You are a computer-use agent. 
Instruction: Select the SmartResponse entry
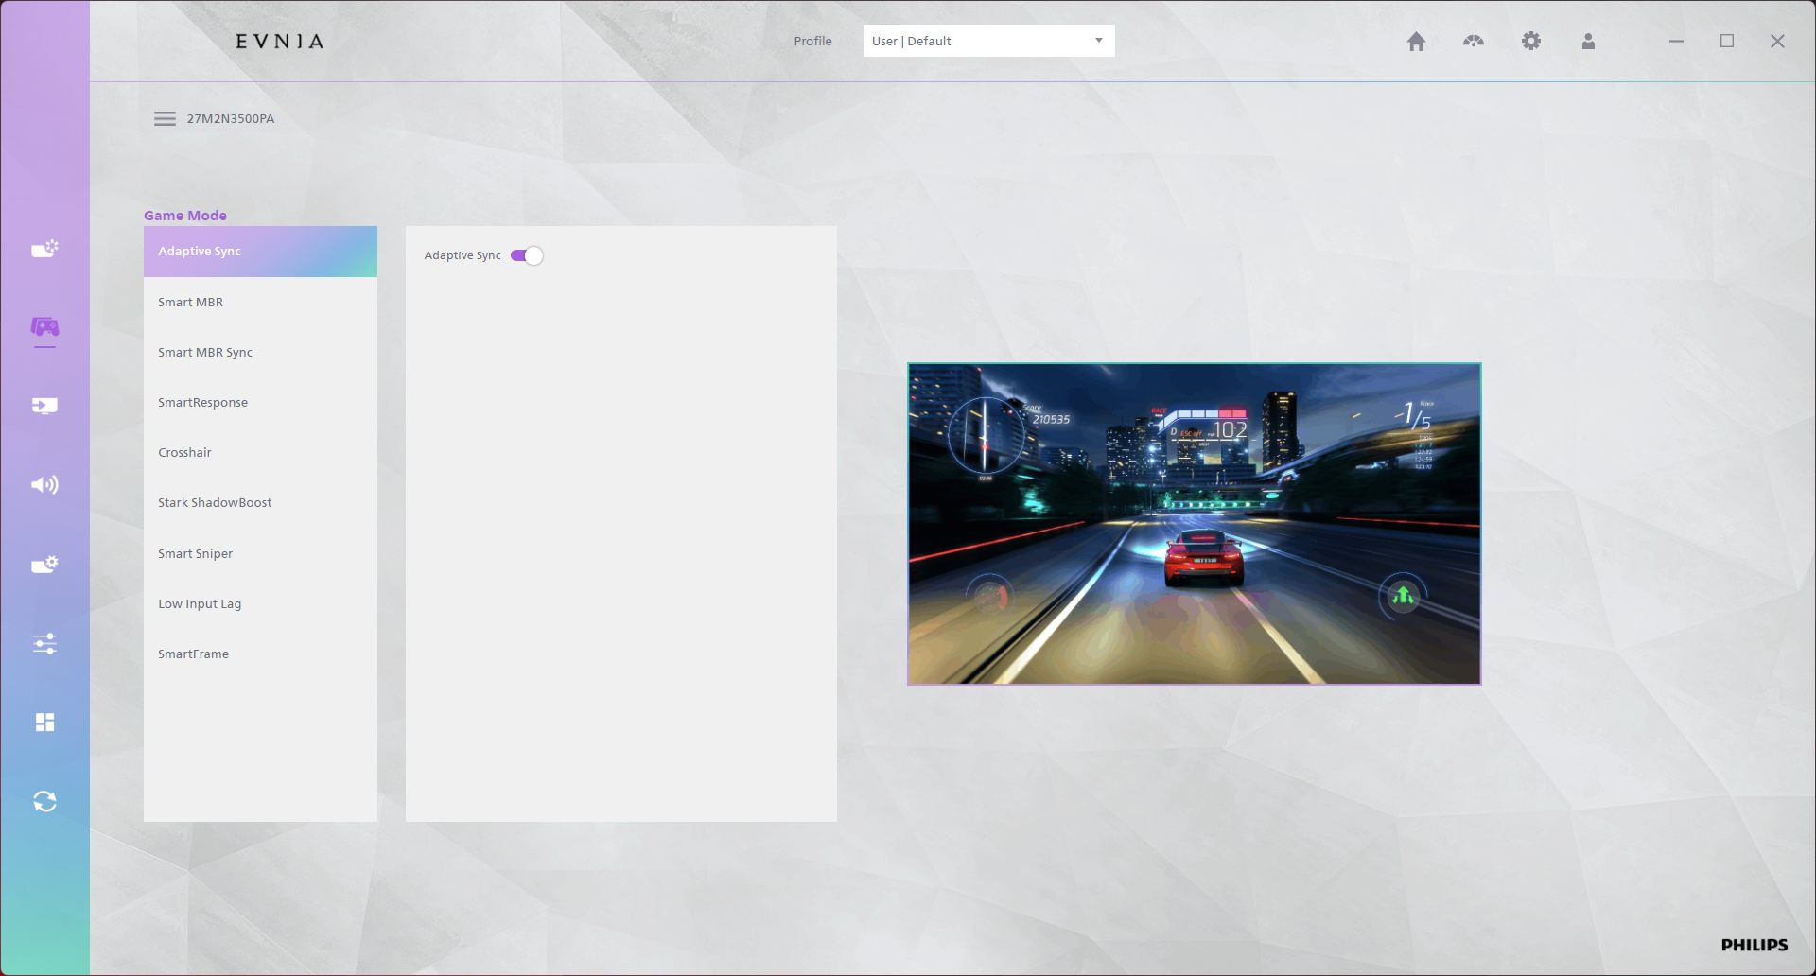pos(203,403)
